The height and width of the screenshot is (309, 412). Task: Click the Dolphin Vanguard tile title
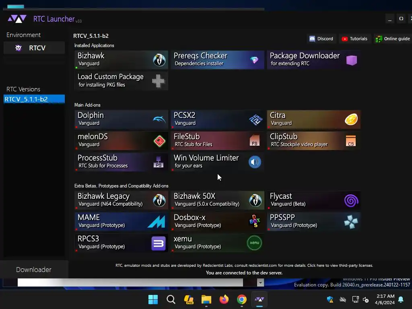pyautogui.click(x=91, y=115)
